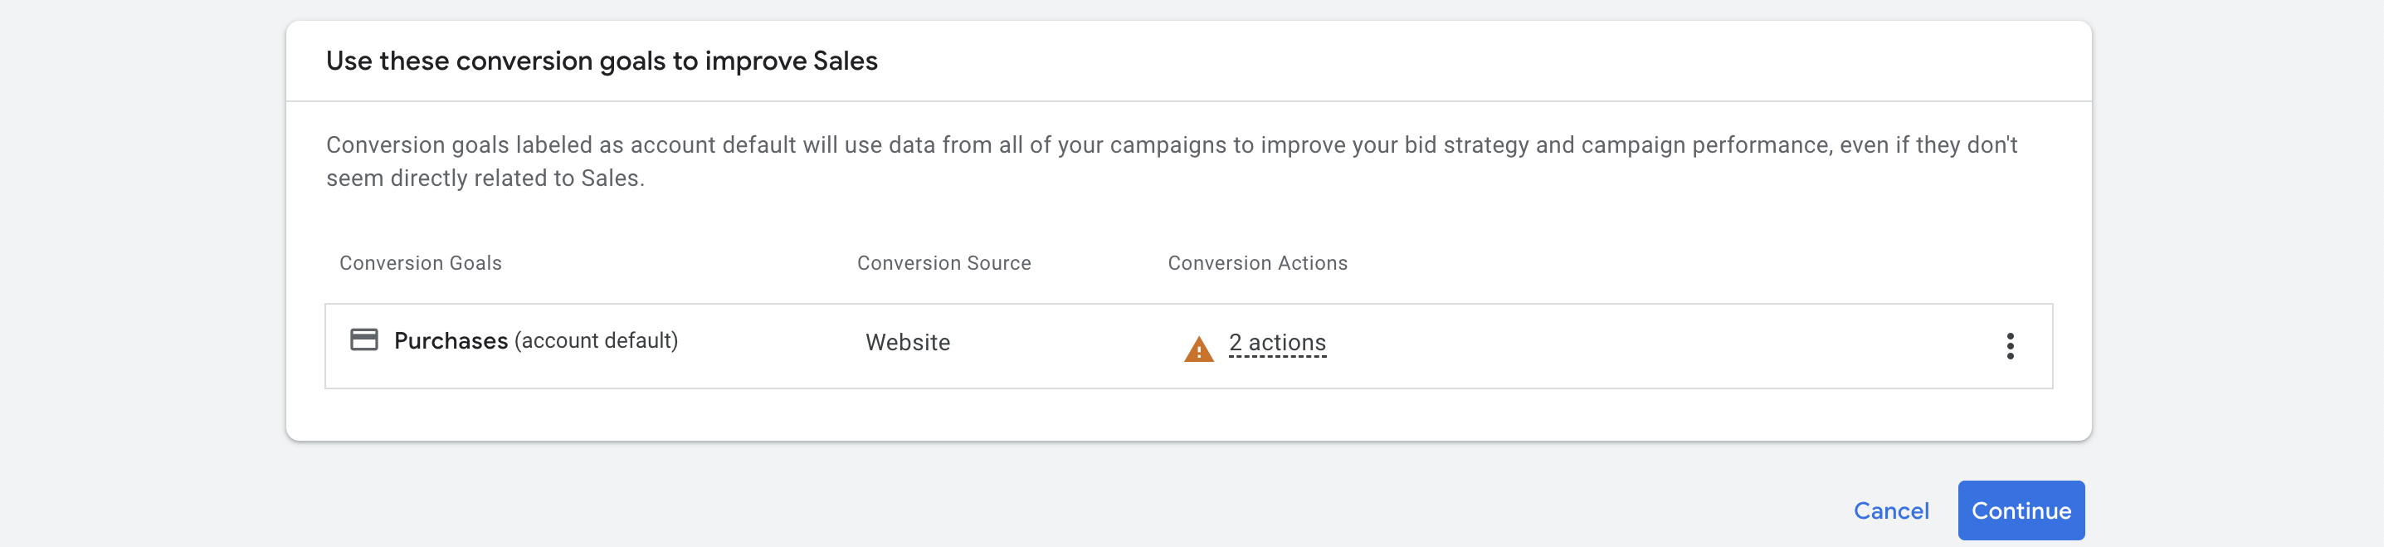The height and width of the screenshot is (547, 2384).
Task: Click the orange warning triangle icon
Action: click(1198, 349)
